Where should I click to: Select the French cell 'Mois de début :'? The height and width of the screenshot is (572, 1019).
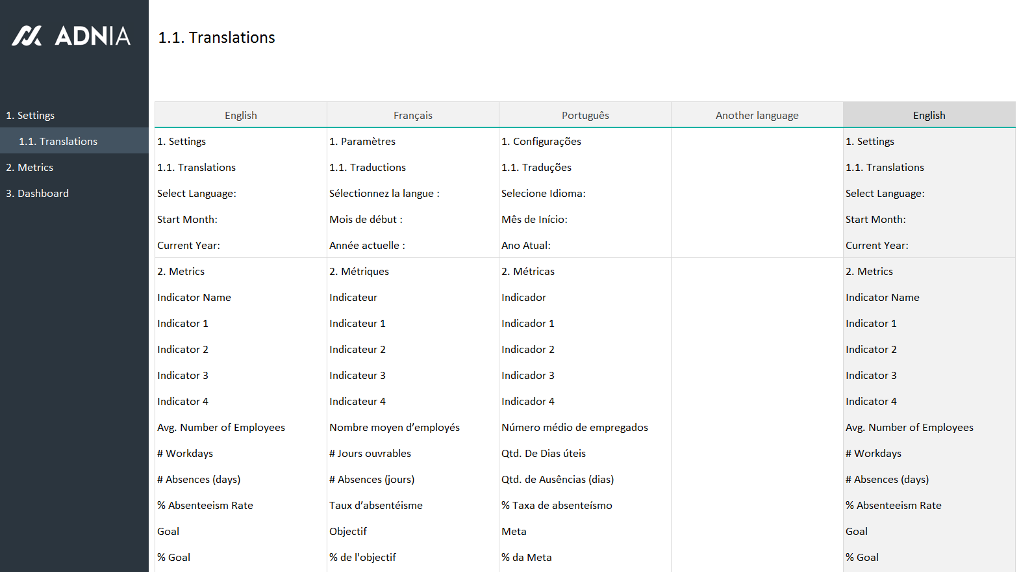(366, 219)
